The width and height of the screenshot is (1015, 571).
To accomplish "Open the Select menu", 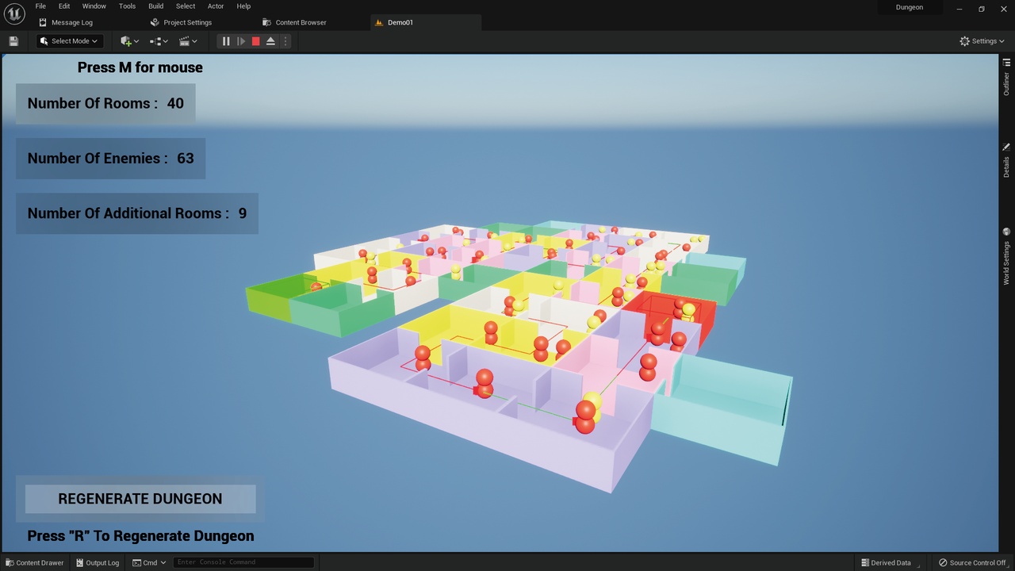I will tap(186, 6).
